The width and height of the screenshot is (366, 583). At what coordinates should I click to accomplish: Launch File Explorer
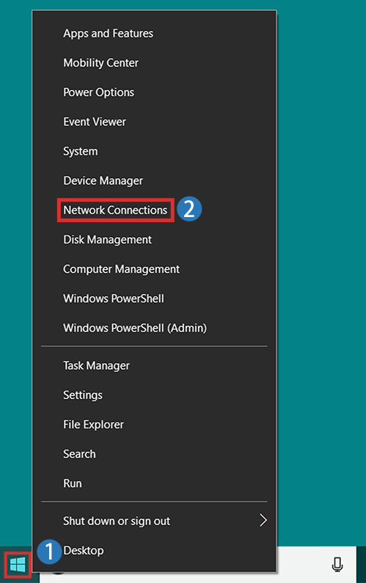[x=93, y=425]
